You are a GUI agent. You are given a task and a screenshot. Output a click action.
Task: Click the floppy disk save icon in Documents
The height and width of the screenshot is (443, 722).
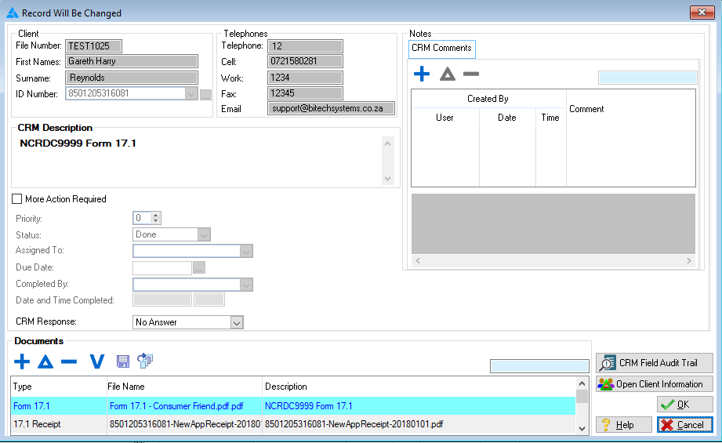[123, 361]
